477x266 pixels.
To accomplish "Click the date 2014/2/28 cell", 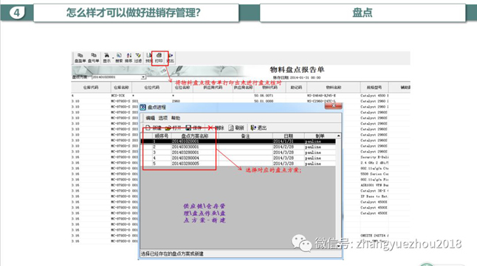I will (284, 147).
